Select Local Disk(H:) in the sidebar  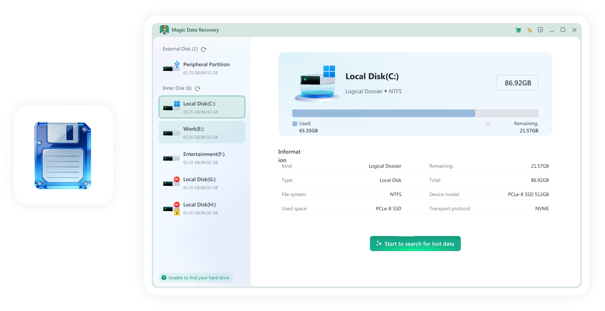(202, 208)
